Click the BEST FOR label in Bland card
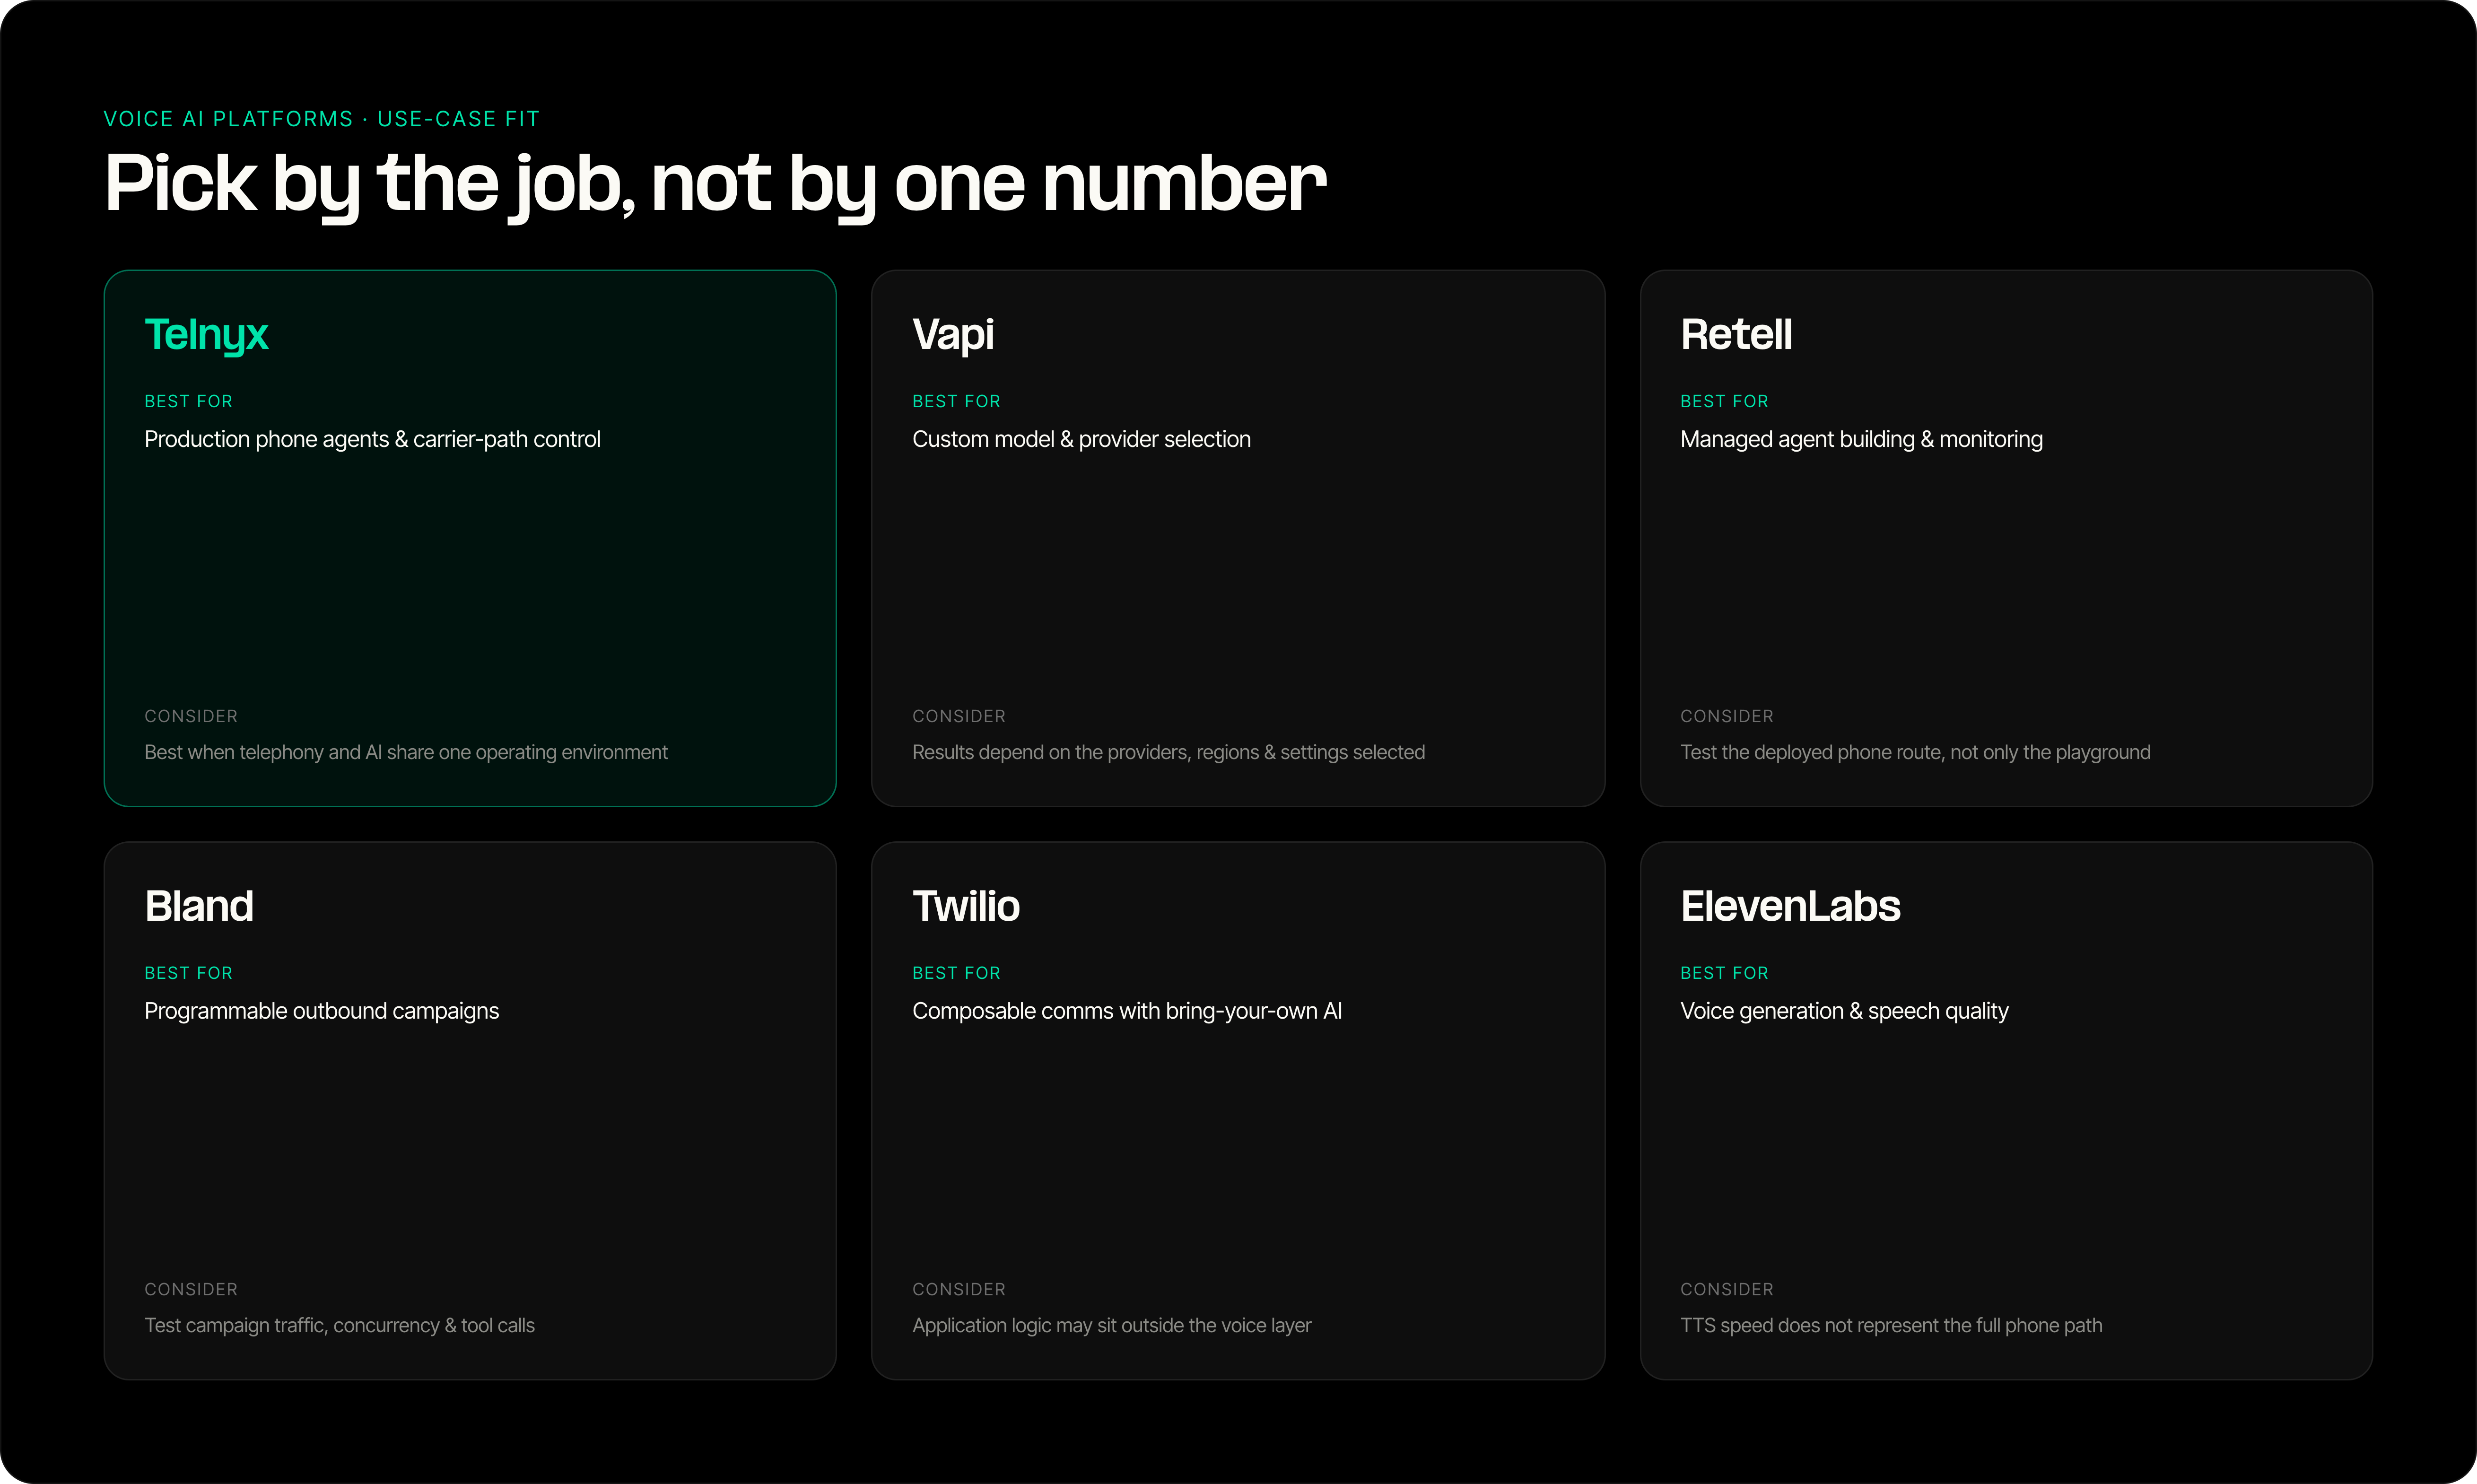 [x=188, y=973]
